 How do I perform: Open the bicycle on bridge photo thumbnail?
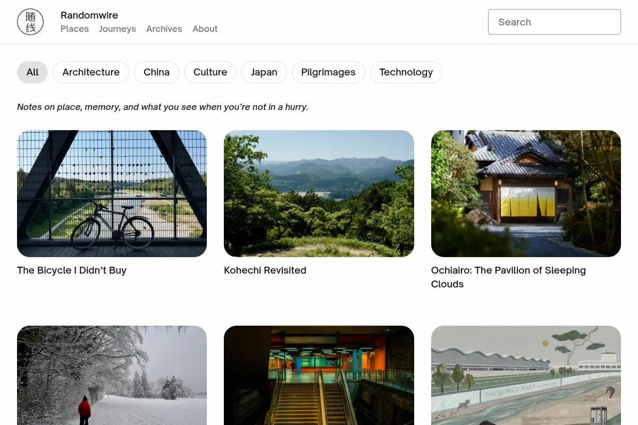point(112,193)
